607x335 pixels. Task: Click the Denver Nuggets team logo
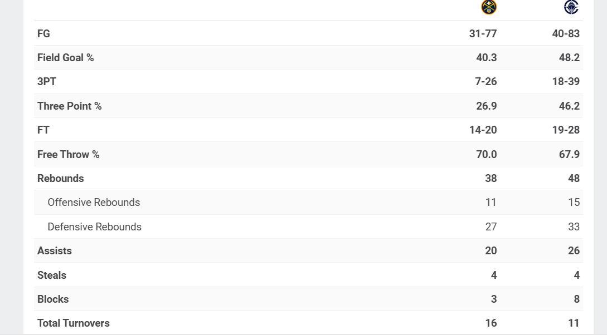point(489,7)
